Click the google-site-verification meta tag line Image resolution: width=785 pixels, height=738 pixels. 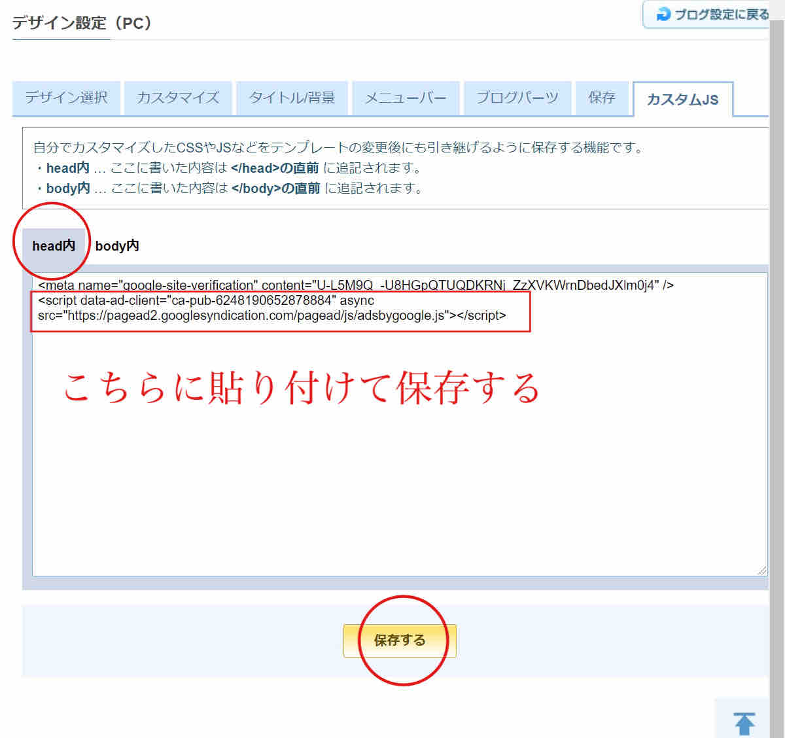356,285
